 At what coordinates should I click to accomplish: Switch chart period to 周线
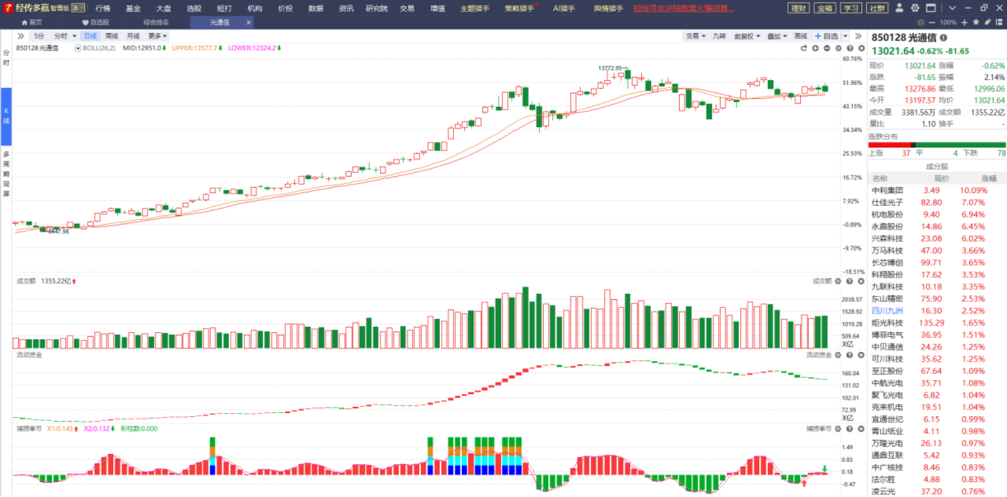click(x=112, y=36)
